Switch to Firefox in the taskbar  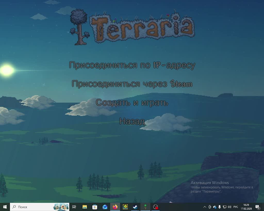coord(115,207)
